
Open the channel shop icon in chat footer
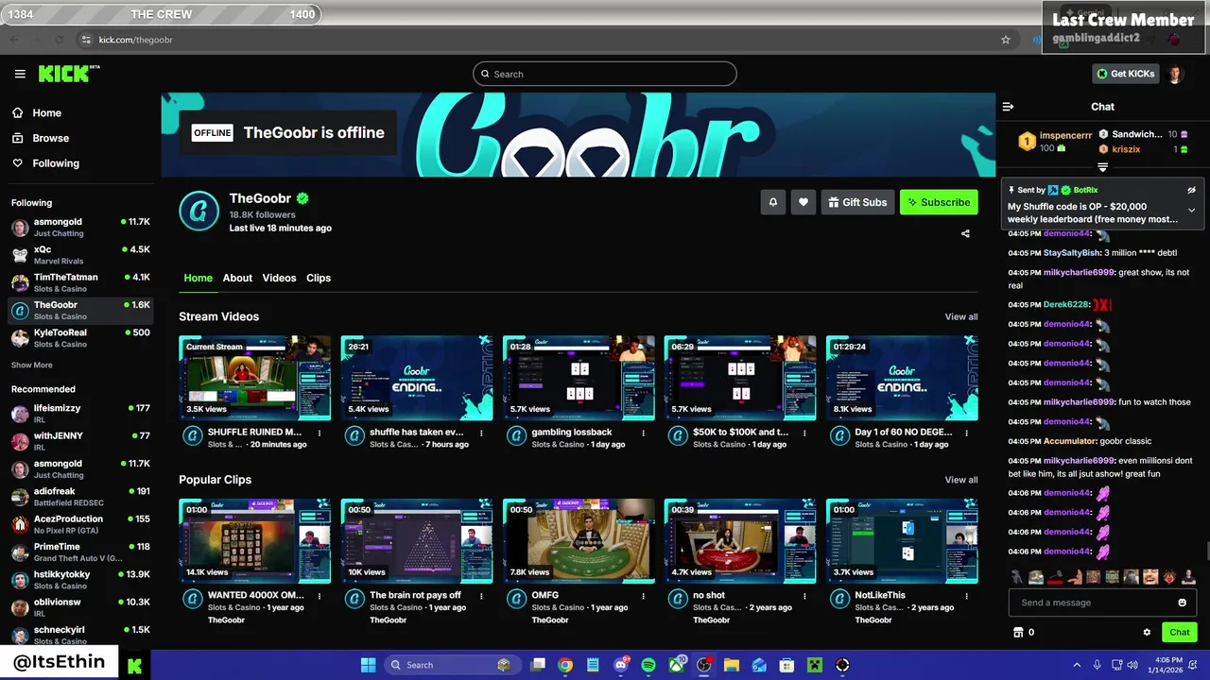click(1018, 633)
